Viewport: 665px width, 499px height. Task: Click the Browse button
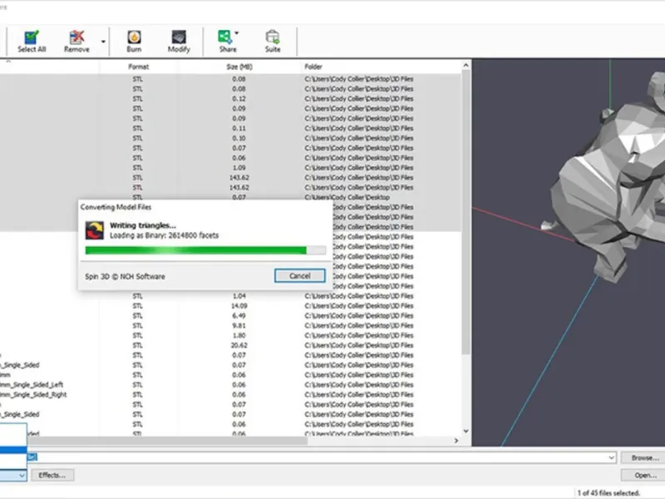coord(645,458)
